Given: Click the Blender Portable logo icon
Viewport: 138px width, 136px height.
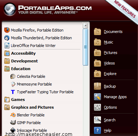Looking at the screenshot, I should pos(13,115).
